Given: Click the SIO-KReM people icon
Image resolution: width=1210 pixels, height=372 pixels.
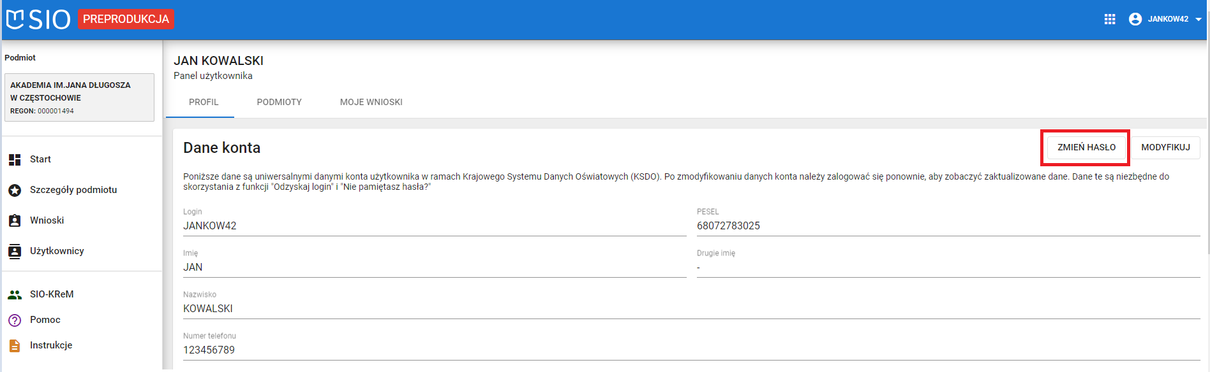Looking at the screenshot, I should coord(15,294).
